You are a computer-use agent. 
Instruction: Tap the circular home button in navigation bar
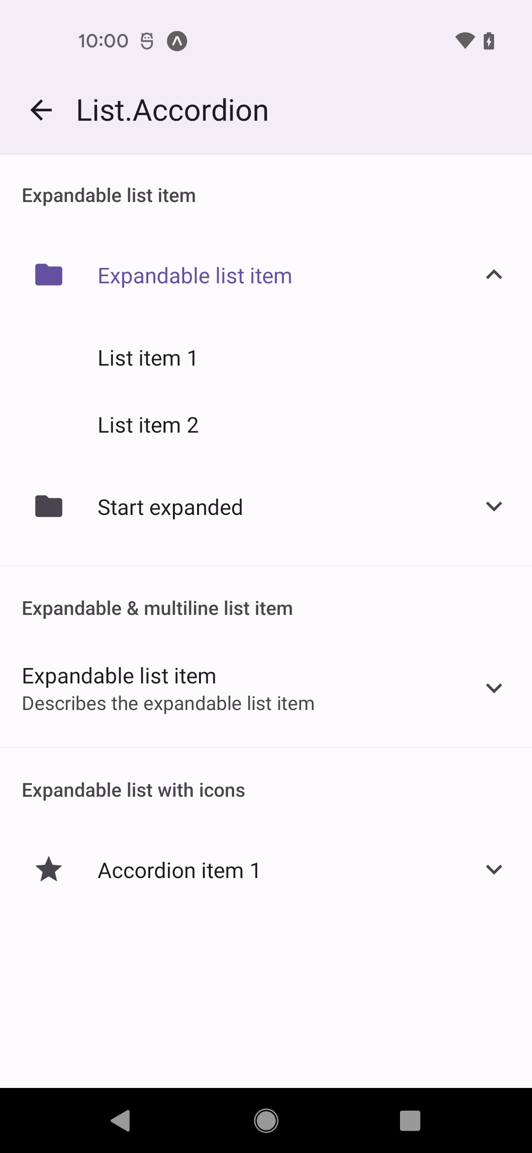(266, 1121)
